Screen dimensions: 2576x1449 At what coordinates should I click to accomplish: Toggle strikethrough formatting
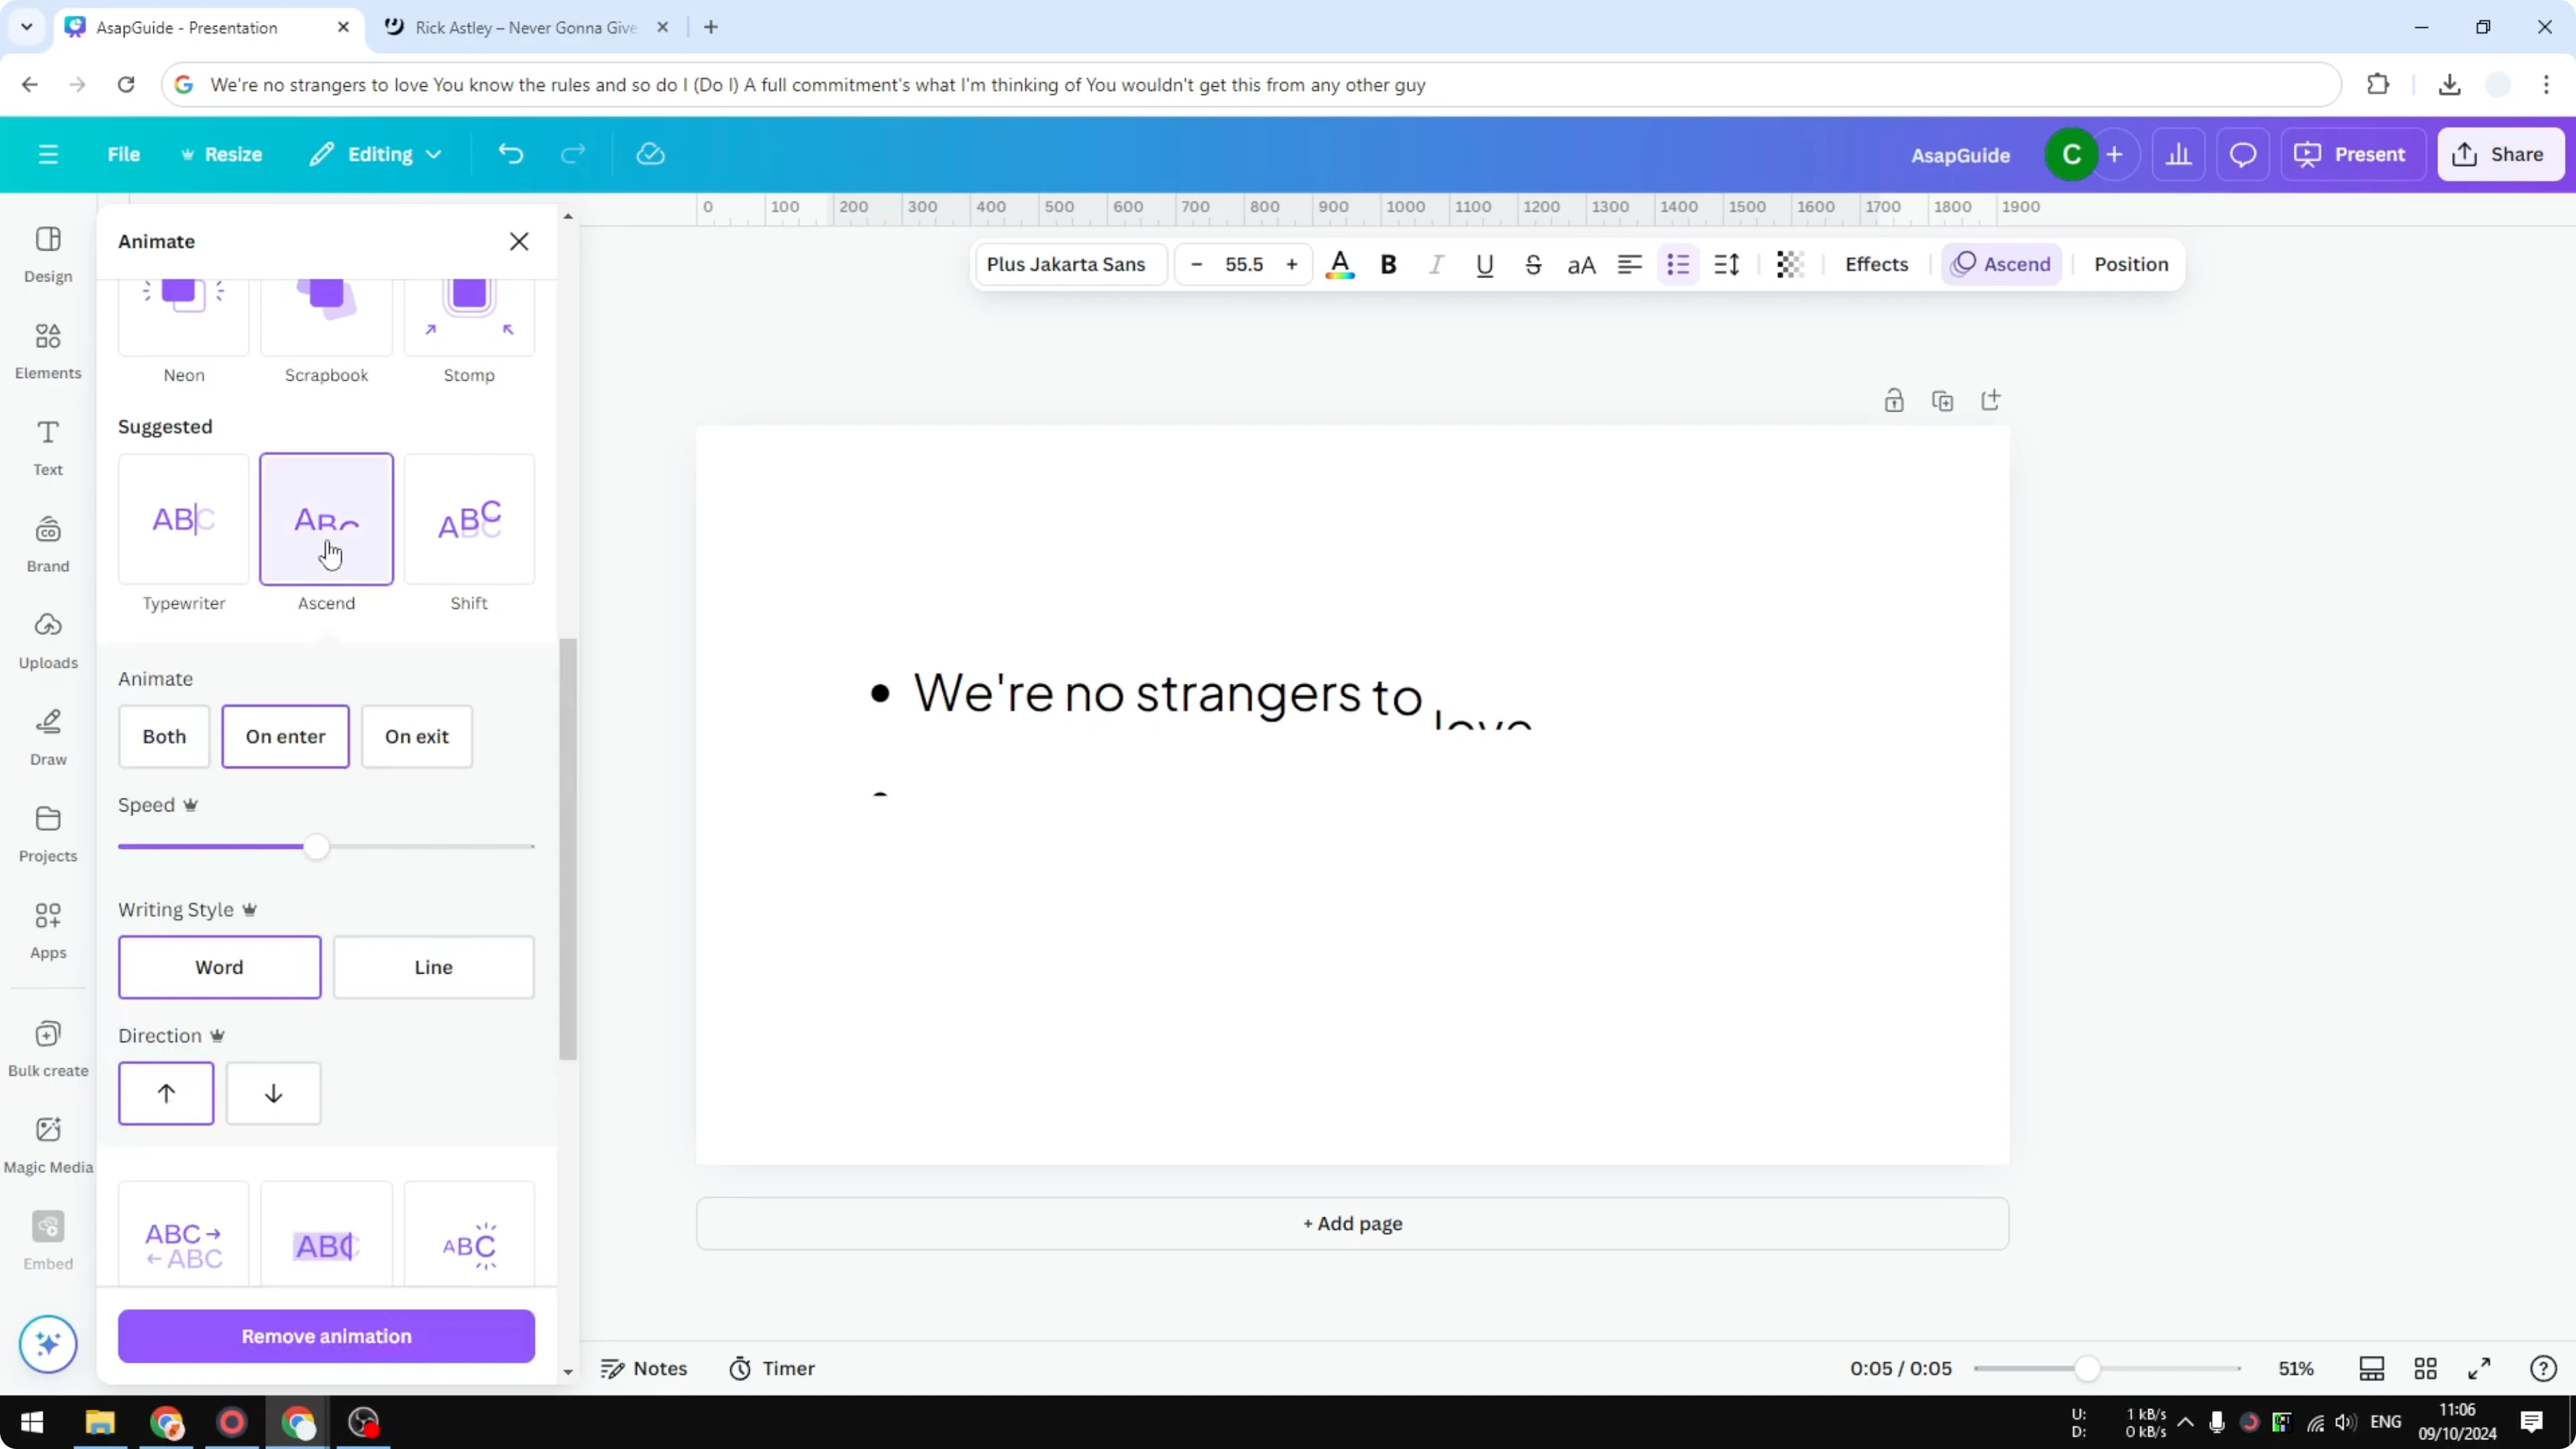pos(1532,264)
